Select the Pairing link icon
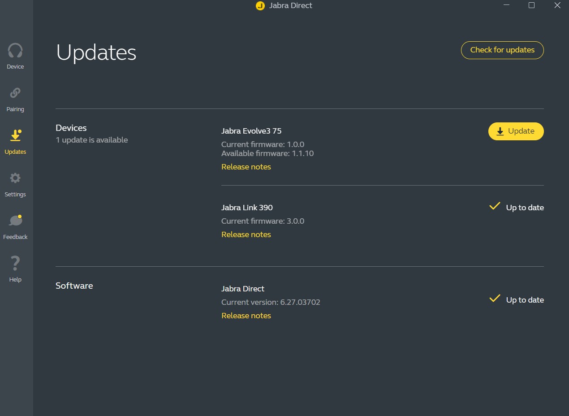The width and height of the screenshot is (569, 416). [15, 93]
